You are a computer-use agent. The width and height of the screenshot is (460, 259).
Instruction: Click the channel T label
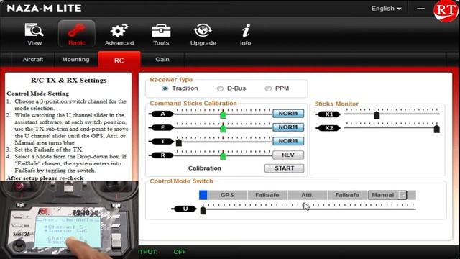[162, 142]
